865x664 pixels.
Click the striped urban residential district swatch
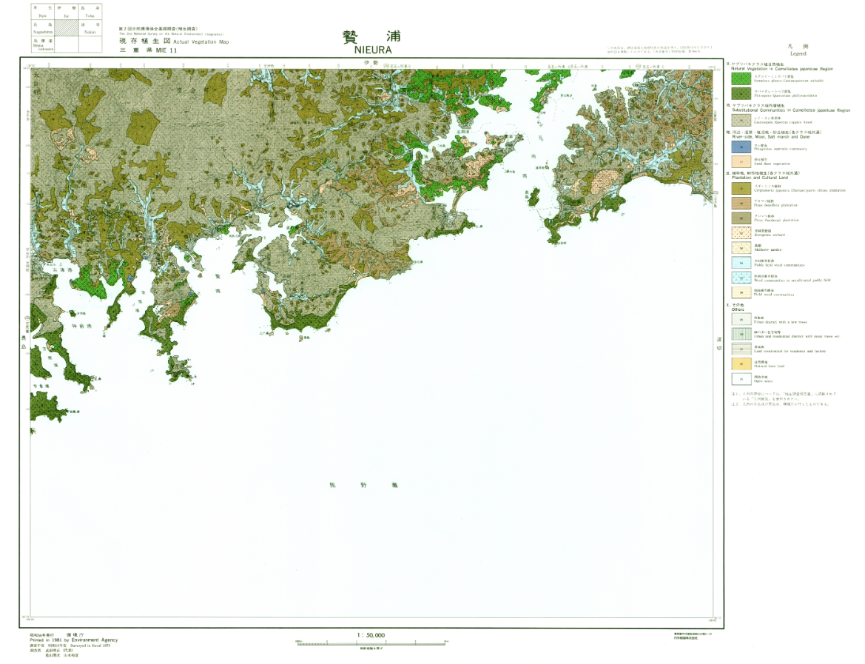741,334
